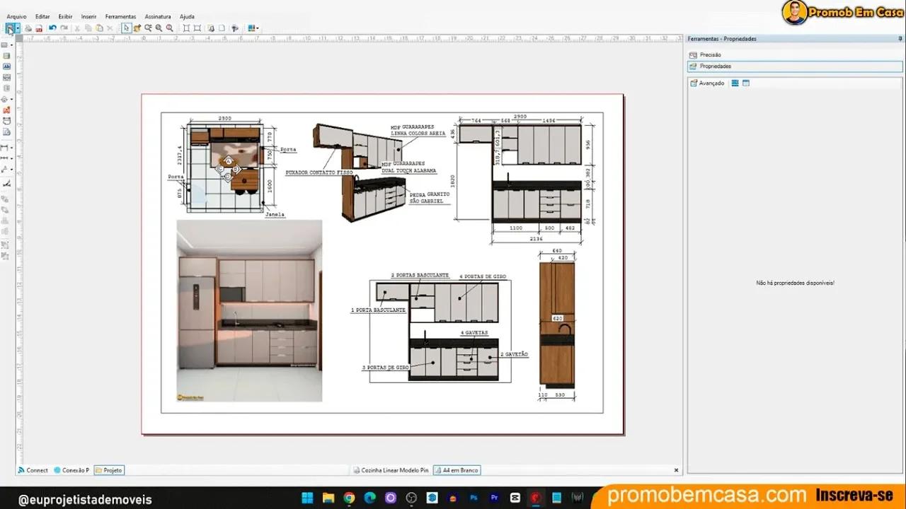The height and width of the screenshot is (509, 906).
Task: Open the new document dropdown arrow
Action: click(18, 28)
